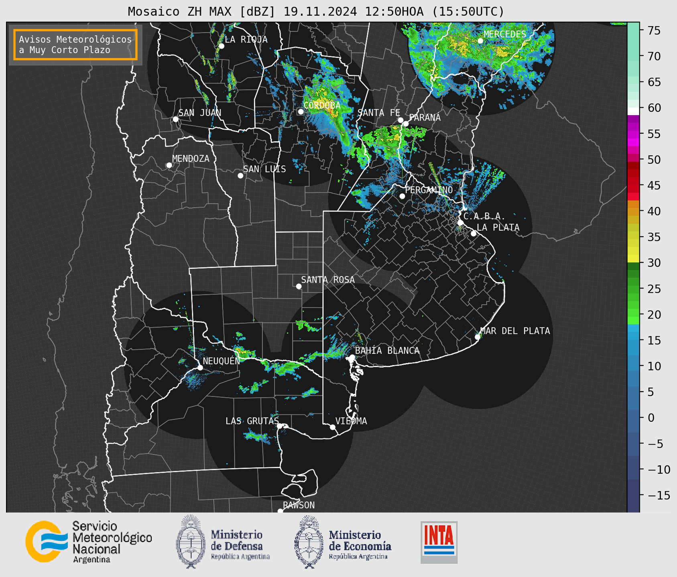Click the Mendoza city marker dot
The height and width of the screenshot is (577, 677).
[169, 165]
